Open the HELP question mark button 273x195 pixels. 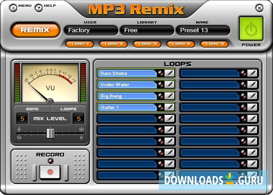pyautogui.click(x=39, y=8)
